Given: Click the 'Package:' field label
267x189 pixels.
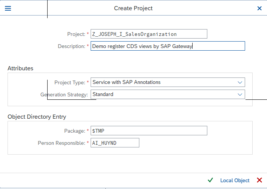Looking at the screenshot, I should pos(74,131).
